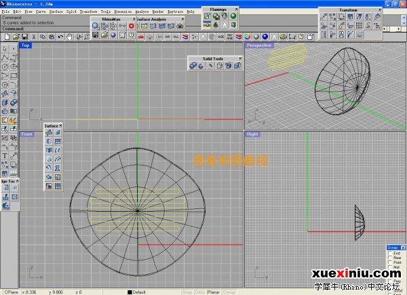This screenshot has height=295, width=407.
Task: Click the command history scroll up arrow
Action: click(x=404, y=17)
